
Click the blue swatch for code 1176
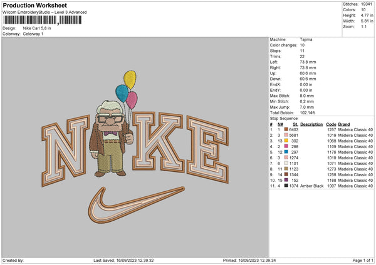pyautogui.click(x=286, y=152)
